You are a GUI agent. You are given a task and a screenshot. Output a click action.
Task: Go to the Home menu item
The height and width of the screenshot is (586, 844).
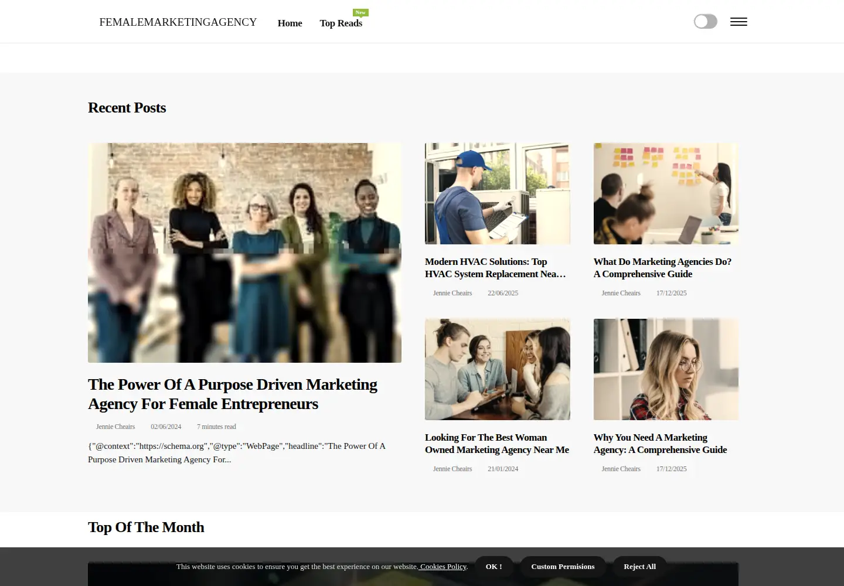tap(290, 23)
